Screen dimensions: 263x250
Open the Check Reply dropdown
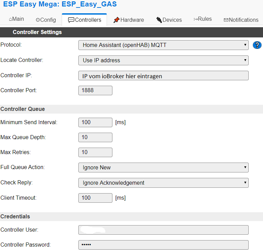point(163,183)
